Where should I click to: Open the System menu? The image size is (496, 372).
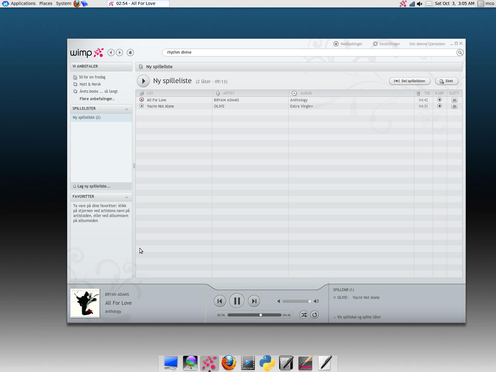[64, 3]
